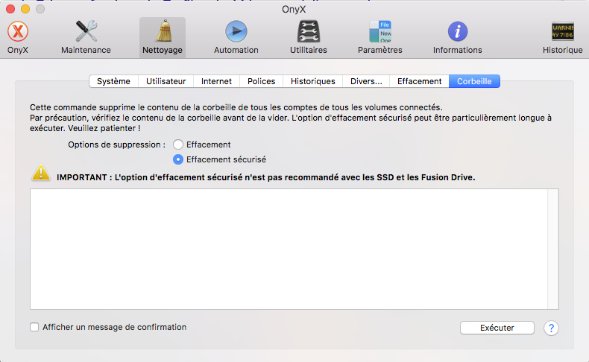589x362 pixels.
Task: Open the Maintenance tools section
Action: coord(86,37)
